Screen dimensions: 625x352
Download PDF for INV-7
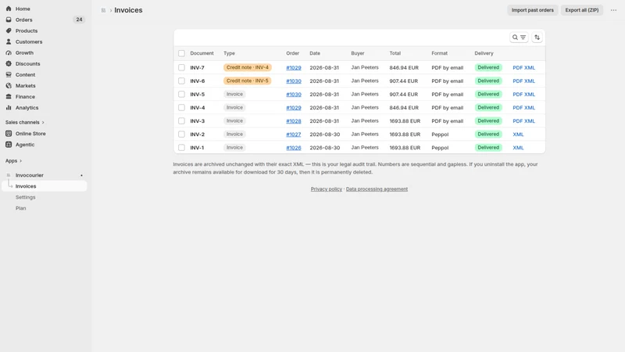517,68
